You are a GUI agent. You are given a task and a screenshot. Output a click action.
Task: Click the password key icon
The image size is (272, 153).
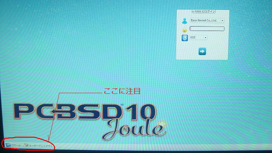pos(184,31)
